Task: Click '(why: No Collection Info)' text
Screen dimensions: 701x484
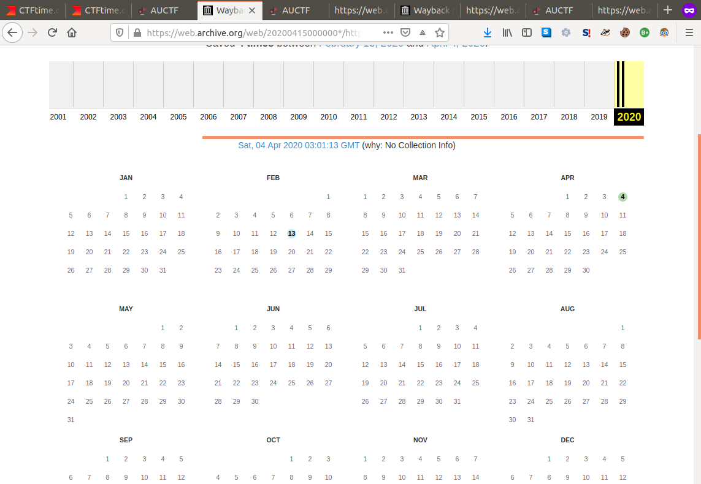Action: click(x=408, y=146)
